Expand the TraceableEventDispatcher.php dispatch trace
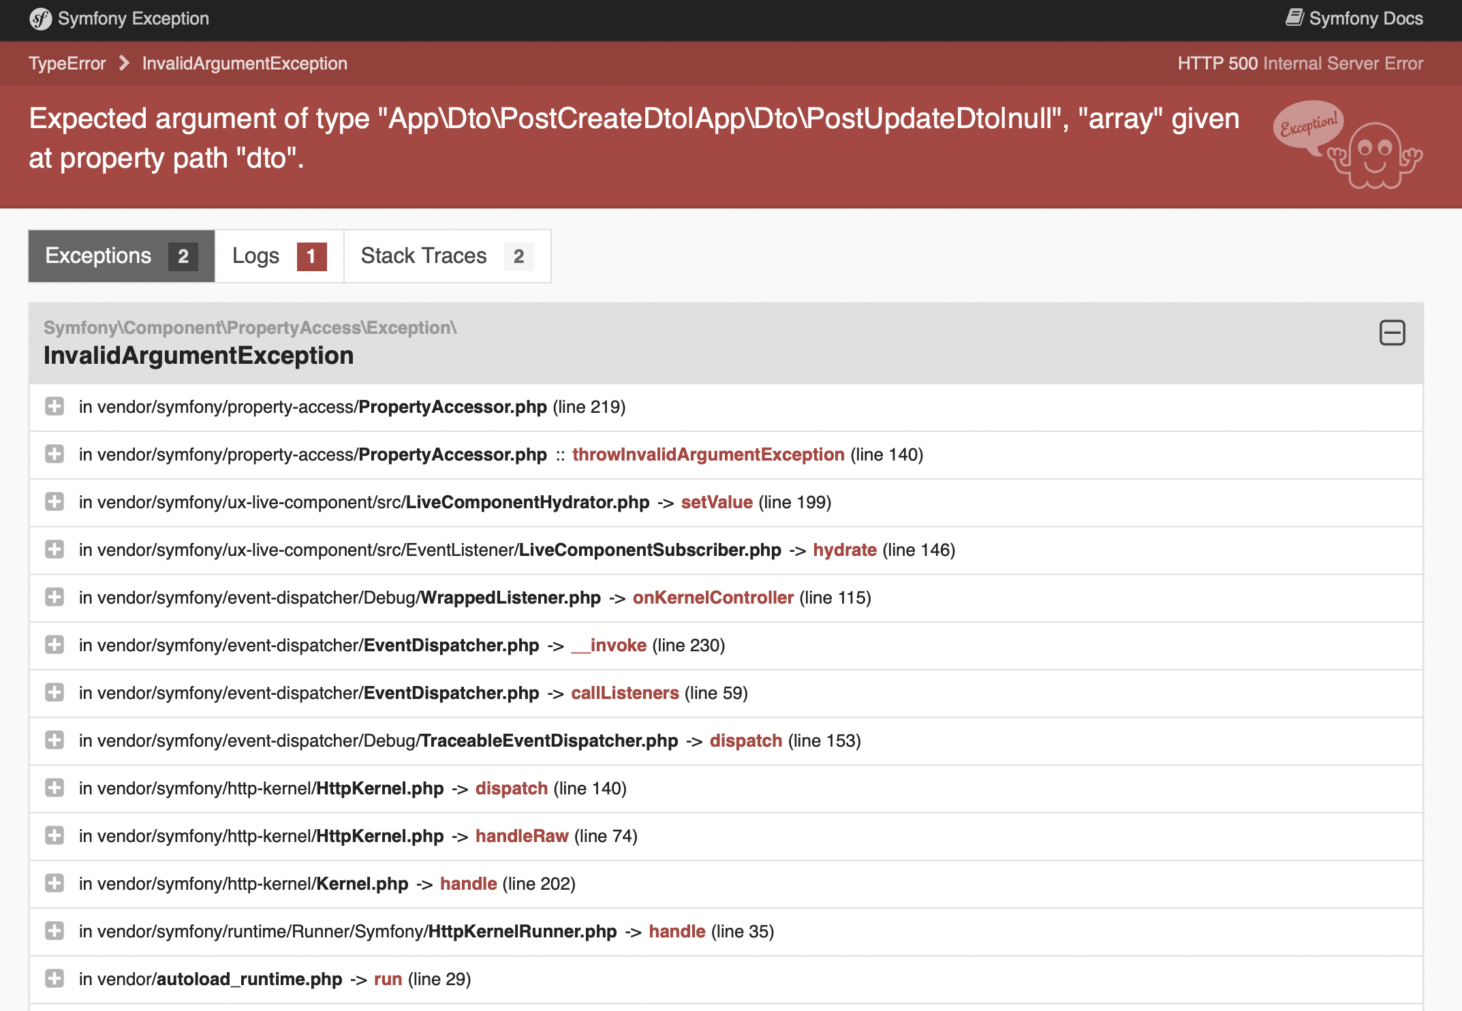 pos(55,741)
